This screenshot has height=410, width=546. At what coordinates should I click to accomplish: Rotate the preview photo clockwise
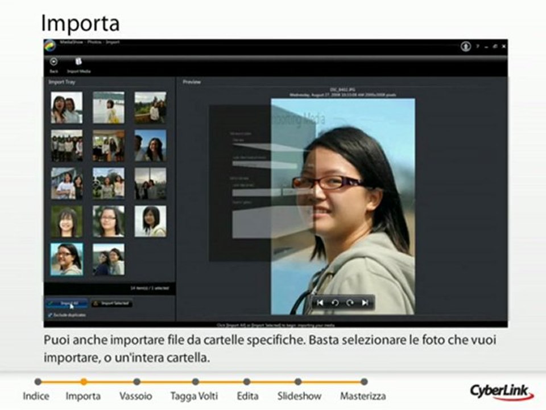coord(350,302)
